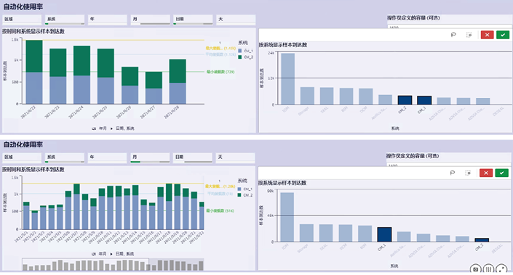
Task: Click the minimum reference line label (516)
Action: coord(220,210)
